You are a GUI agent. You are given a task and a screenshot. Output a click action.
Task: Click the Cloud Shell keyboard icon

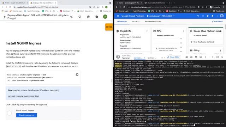[187, 57]
